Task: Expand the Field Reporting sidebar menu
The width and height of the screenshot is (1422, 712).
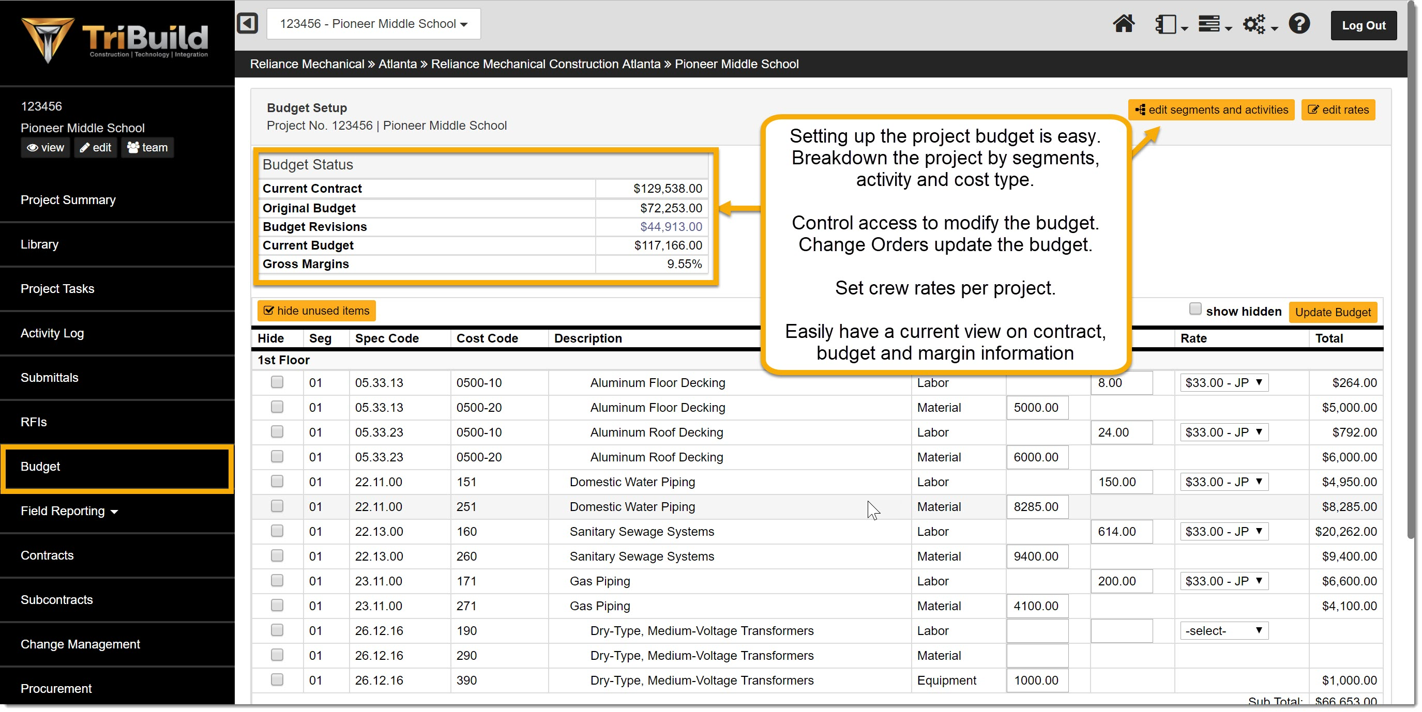Action: (69, 510)
